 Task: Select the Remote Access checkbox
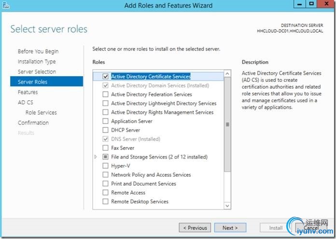(106, 193)
